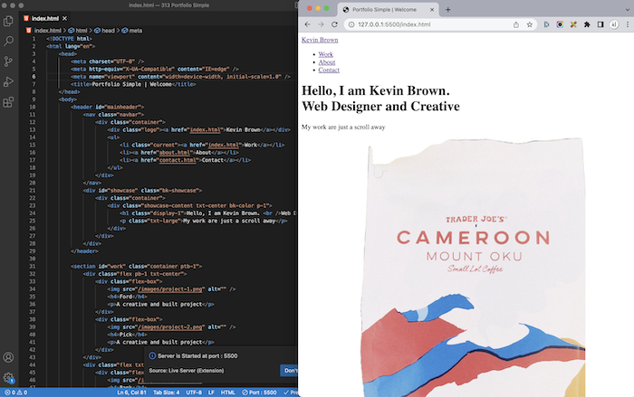
Task: Bookmark this page with the star icon
Action: [529, 24]
